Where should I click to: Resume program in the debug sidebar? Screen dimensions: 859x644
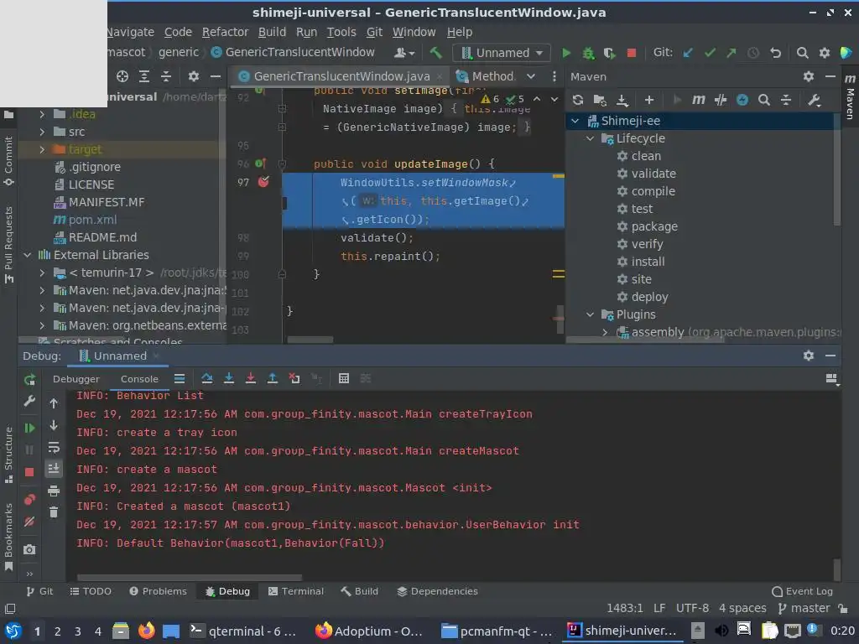[x=29, y=428]
